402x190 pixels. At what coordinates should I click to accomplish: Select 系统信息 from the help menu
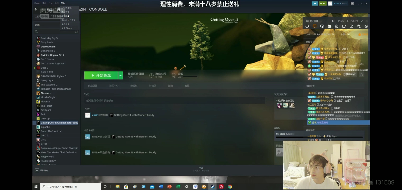66,24
